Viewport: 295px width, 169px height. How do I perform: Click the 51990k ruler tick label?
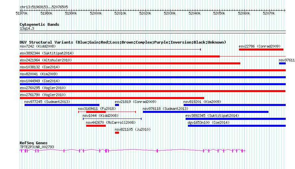[x=71, y=13]
